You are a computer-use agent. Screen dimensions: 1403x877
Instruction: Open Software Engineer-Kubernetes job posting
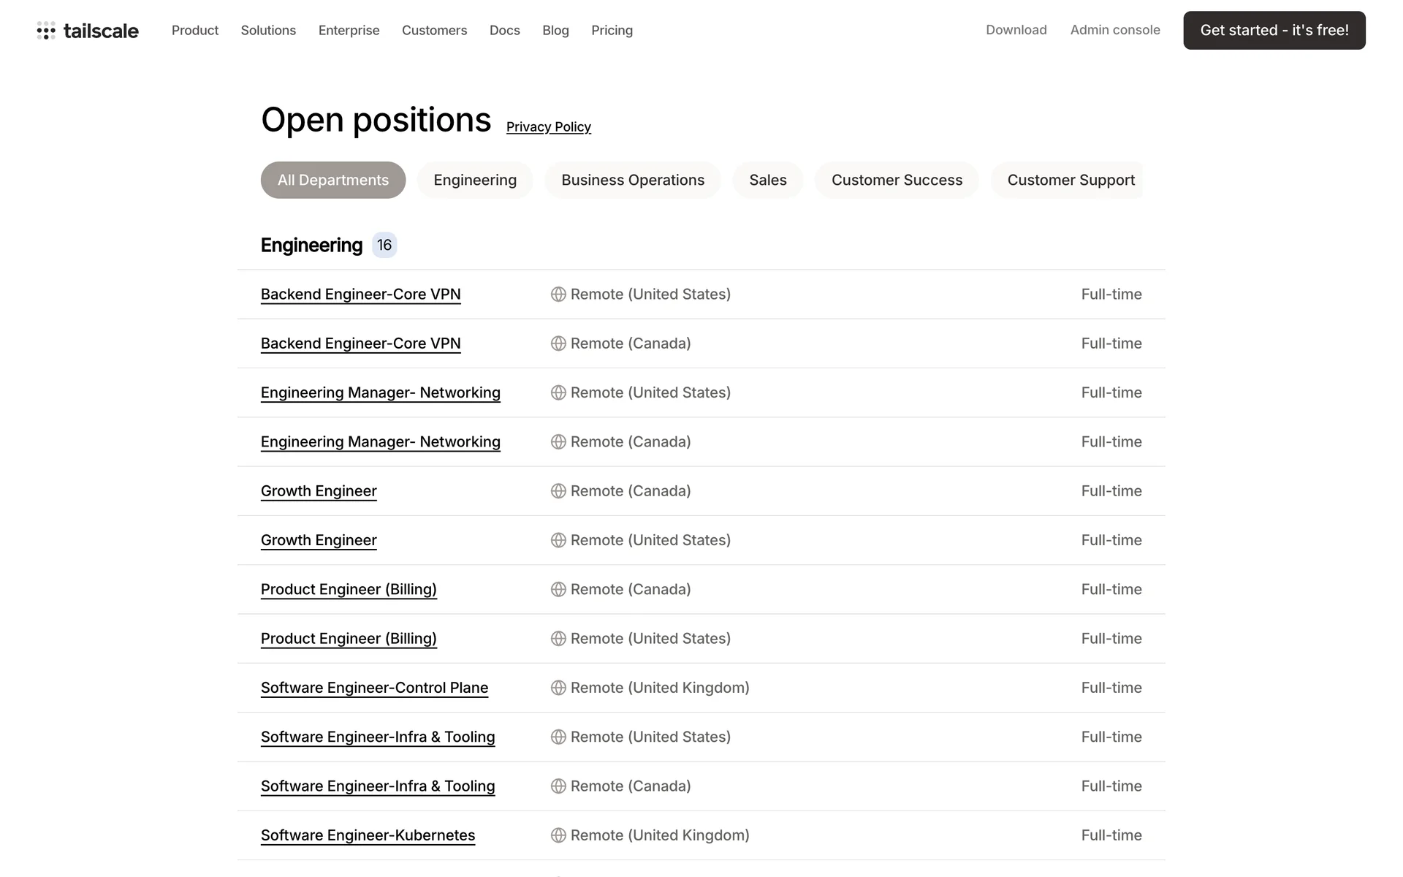pyautogui.click(x=368, y=835)
